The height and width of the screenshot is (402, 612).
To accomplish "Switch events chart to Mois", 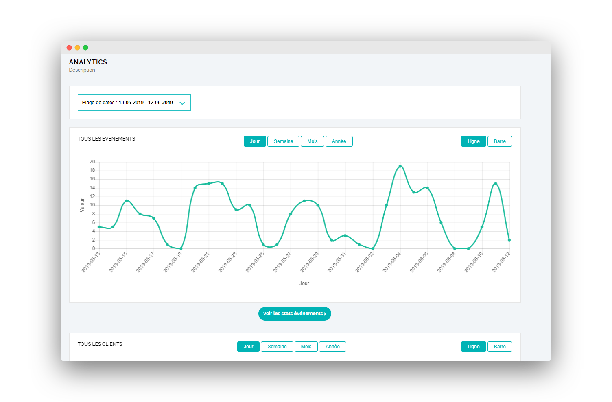I will (x=313, y=141).
